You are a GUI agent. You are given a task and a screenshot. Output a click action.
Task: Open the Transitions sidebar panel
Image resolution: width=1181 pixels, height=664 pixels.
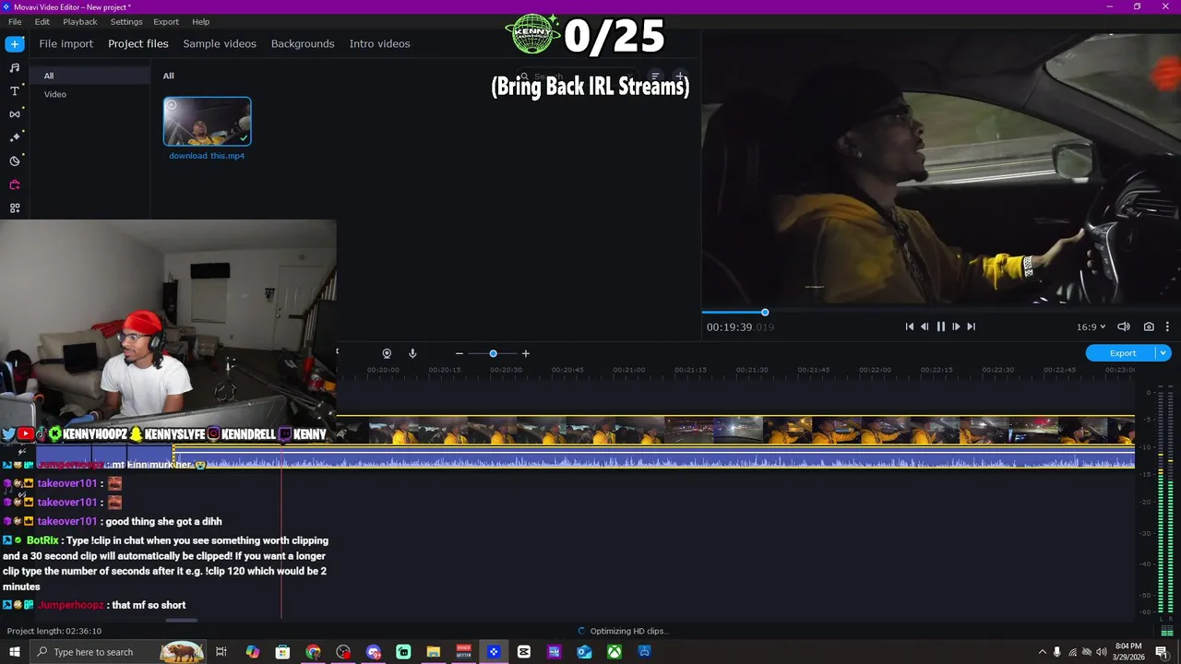click(15, 114)
